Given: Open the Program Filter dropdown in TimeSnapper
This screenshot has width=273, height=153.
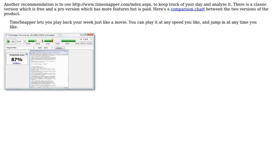Looking at the screenshot, I should tap(26, 48).
